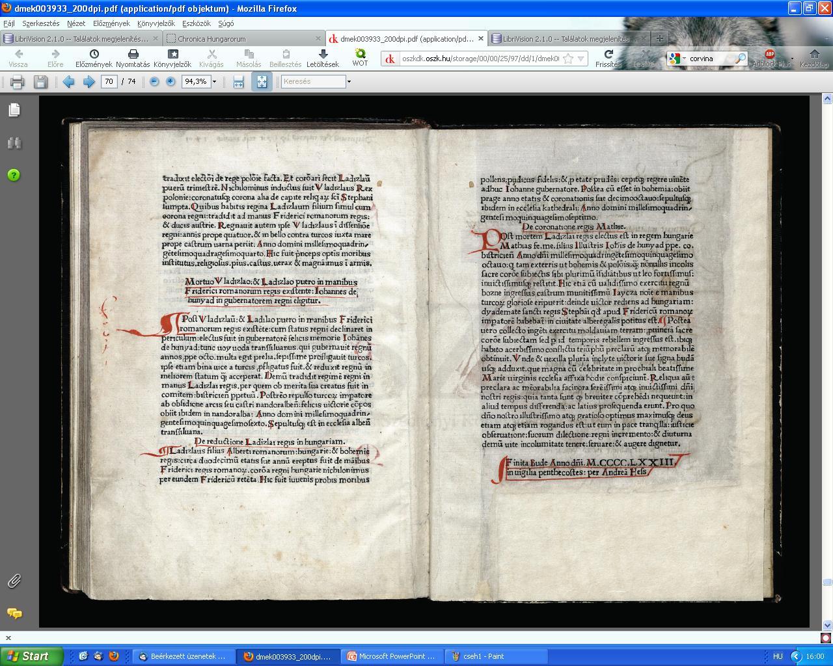Open the zoom percentage dropdown arrow
This screenshot has width=833, height=666.
(214, 82)
